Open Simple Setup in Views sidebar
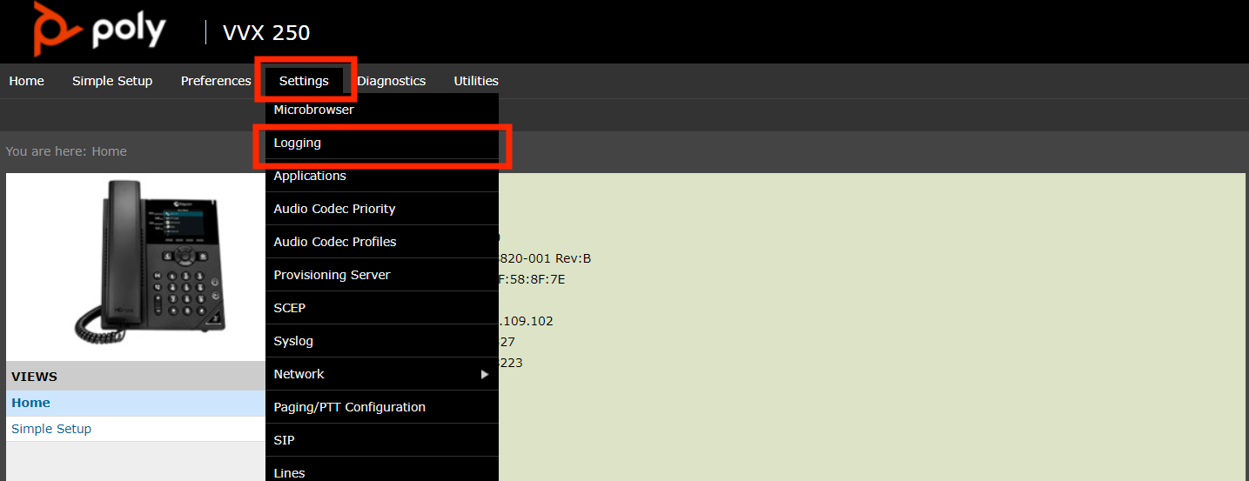Image resolution: width=1249 pixels, height=481 pixels. click(x=136, y=429)
